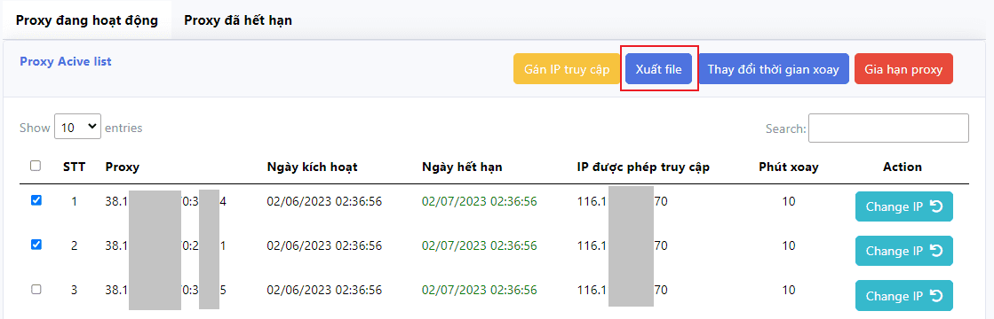Image resolution: width=994 pixels, height=319 pixels.
Task: Renew with the Gia hạn proxy button
Action: 903,69
